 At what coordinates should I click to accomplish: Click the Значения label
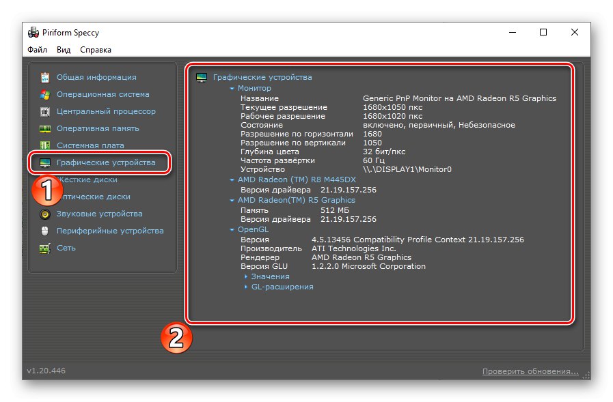(270, 276)
